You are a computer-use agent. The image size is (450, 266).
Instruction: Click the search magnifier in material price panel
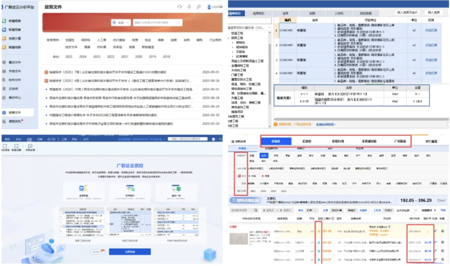256,210
